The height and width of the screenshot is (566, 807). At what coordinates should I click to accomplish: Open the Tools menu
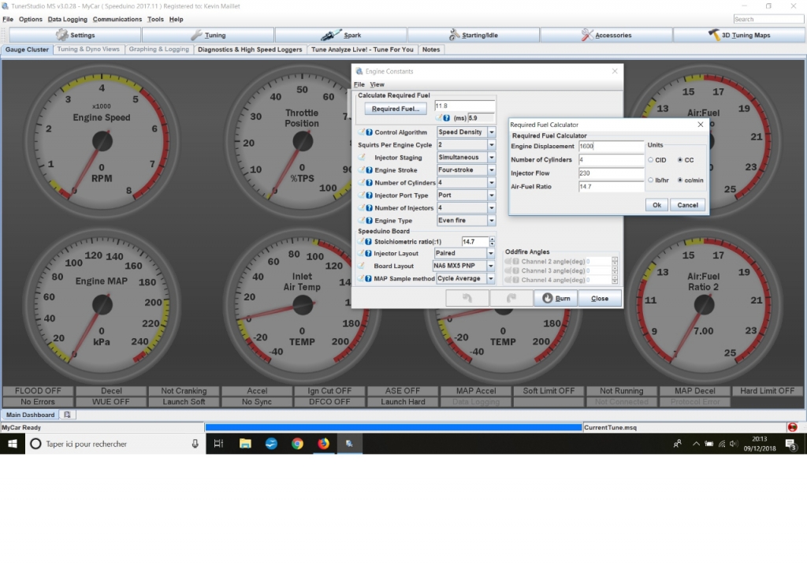(155, 19)
